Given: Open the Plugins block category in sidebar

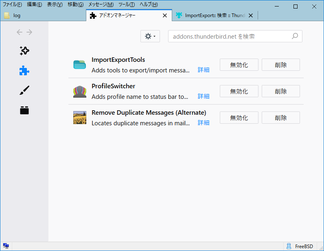Looking at the screenshot, I should (24, 110).
